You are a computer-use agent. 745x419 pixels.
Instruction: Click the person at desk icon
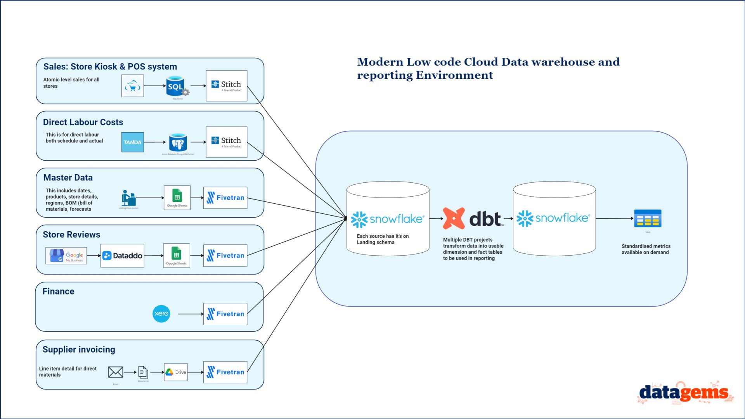(128, 198)
